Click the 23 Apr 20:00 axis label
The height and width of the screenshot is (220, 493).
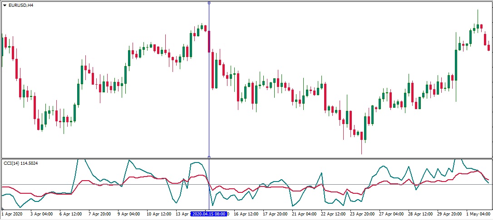[362, 214]
